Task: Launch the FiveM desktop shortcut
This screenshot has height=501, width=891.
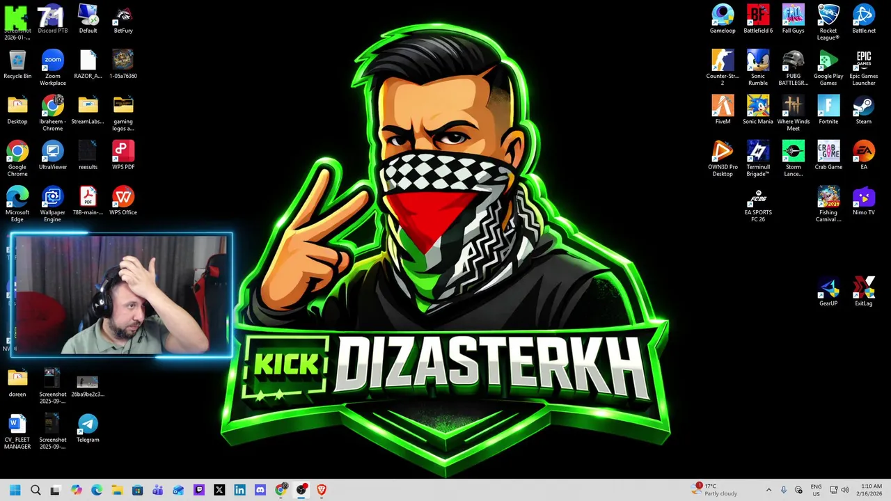Action: 723,109
